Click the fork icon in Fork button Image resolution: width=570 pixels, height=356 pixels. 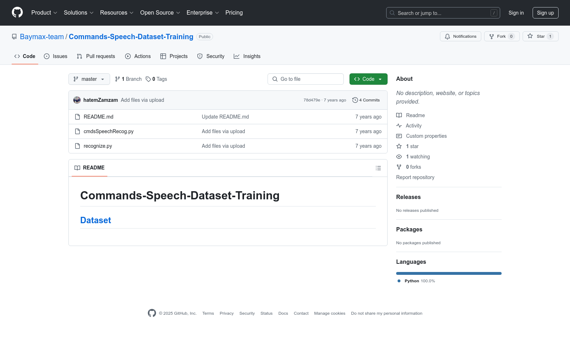coord(492,36)
